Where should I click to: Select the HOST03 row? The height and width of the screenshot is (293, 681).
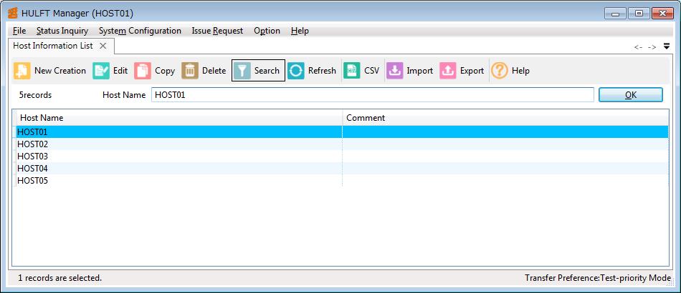(342, 157)
